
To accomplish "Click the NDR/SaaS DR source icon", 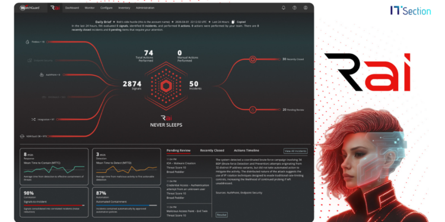I will tap(22, 136).
